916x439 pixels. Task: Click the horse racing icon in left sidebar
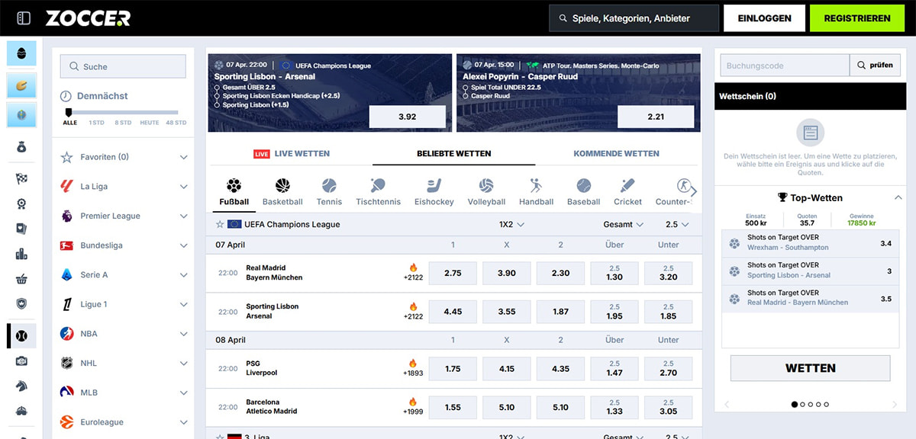(22, 385)
